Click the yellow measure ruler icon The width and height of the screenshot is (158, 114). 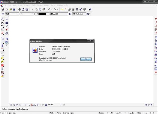(62, 9)
